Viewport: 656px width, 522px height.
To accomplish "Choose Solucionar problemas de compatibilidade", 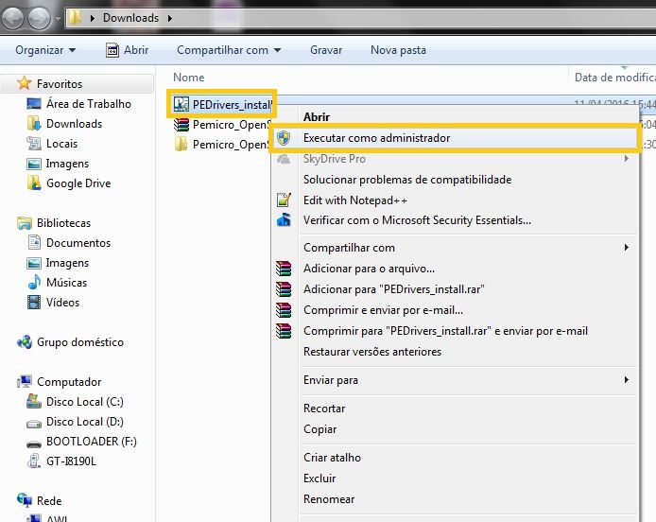I will pyautogui.click(x=407, y=180).
